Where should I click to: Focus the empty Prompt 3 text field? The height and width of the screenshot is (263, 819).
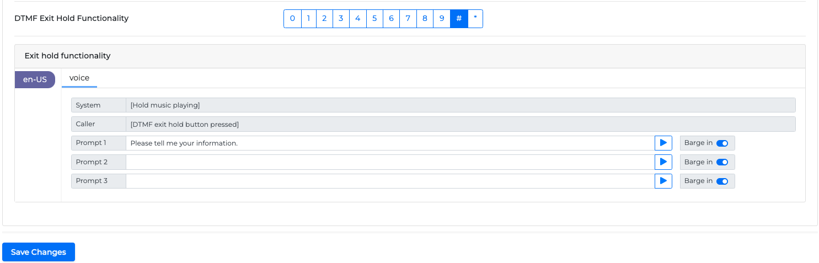[390, 181]
